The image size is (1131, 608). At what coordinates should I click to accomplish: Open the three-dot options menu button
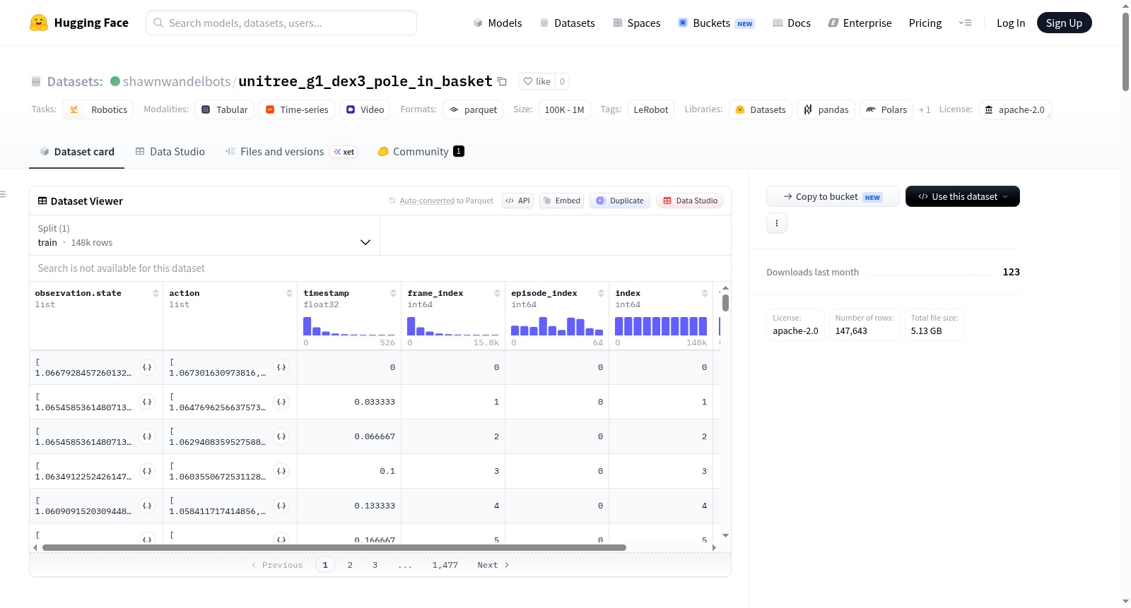(x=777, y=223)
